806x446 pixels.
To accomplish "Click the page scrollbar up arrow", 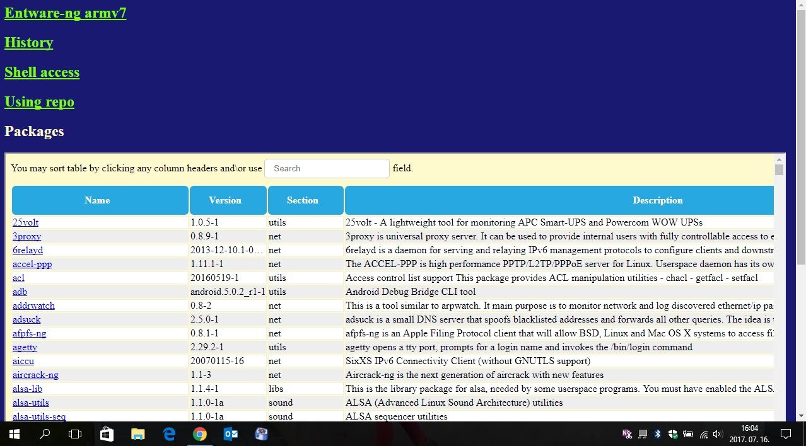I will [x=801, y=4].
